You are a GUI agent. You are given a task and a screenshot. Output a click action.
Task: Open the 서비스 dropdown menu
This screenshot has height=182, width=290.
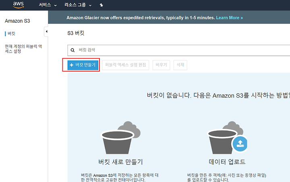48,5
